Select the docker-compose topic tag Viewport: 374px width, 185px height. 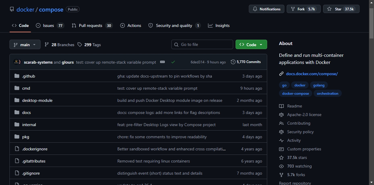(x=296, y=94)
